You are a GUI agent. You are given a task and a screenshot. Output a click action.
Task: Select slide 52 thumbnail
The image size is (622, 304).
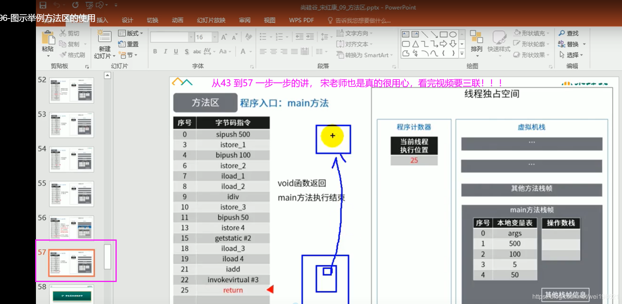(x=71, y=90)
